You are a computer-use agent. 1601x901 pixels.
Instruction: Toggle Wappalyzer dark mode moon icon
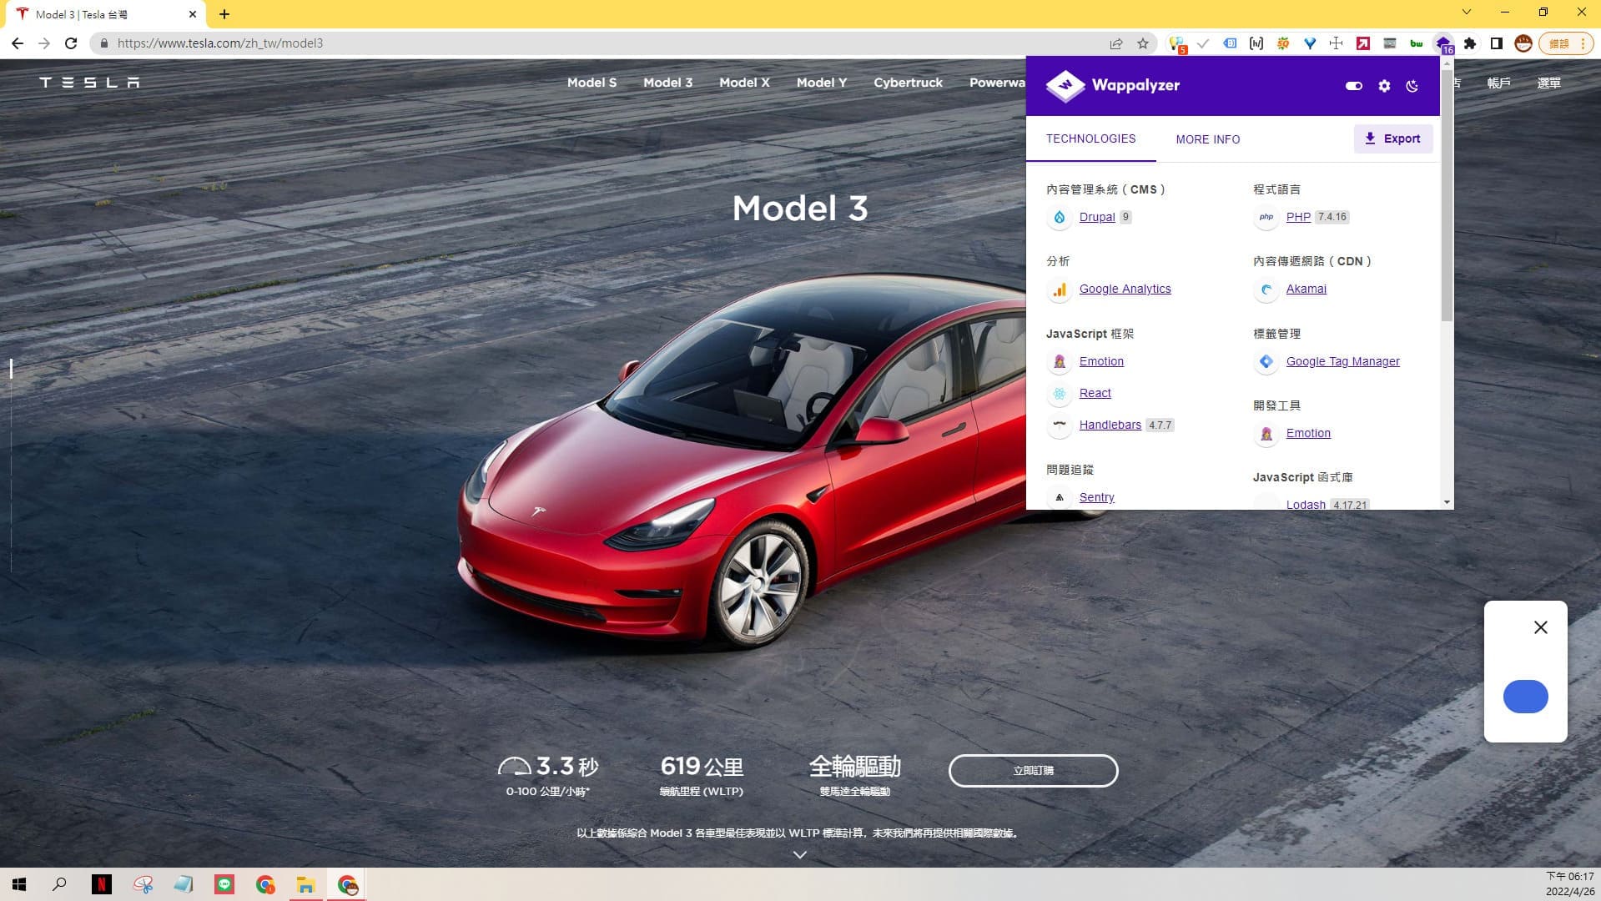1412,86
